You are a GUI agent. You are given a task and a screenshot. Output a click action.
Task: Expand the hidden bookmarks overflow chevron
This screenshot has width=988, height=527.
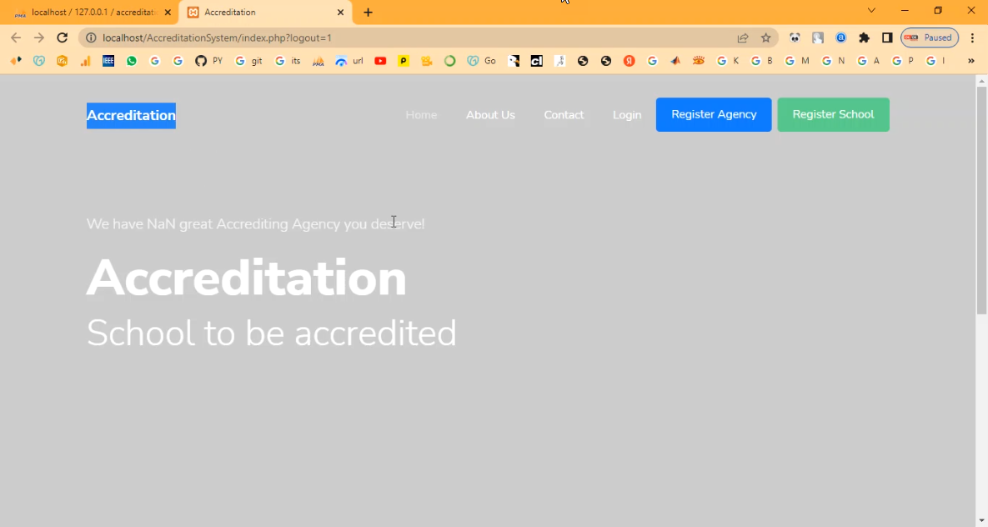[970, 61]
